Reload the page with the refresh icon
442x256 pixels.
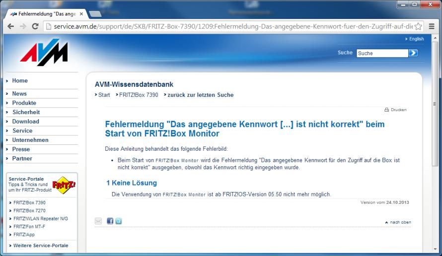[x=35, y=26]
